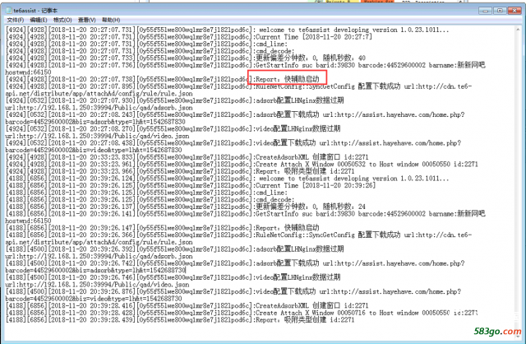Click the 'Current Time [2018-11-20 20:27:7]' text
This screenshot has height=344, width=526.
[x=314, y=37]
